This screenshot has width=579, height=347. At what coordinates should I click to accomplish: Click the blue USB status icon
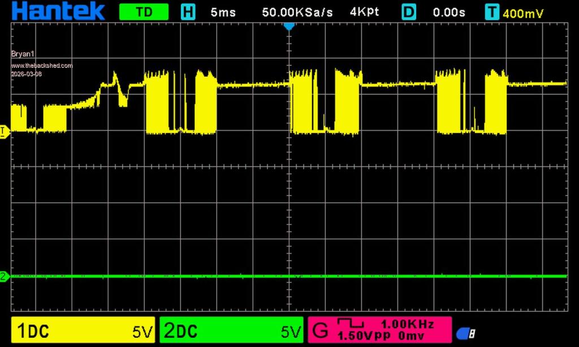[x=466, y=333]
